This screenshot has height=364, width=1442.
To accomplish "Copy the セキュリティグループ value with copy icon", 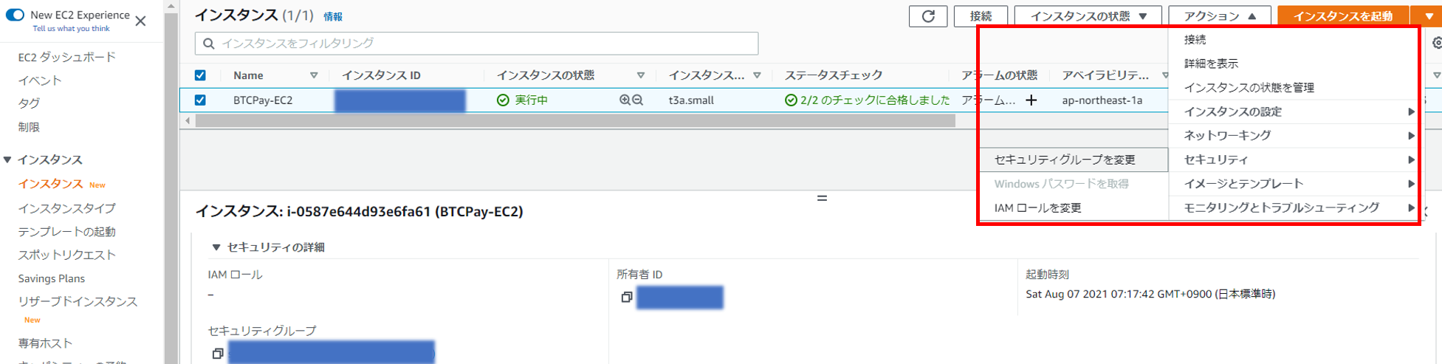I will (x=218, y=354).
